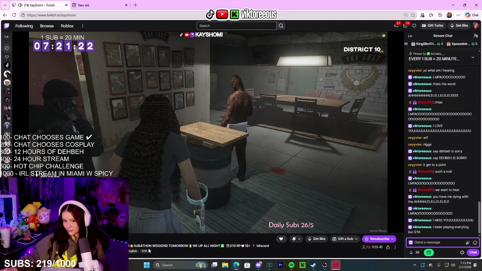Image resolution: width=482 pixels, height=271 pixels.
Task: Open the user profile avatar menu
Action: tap(476, 26)
